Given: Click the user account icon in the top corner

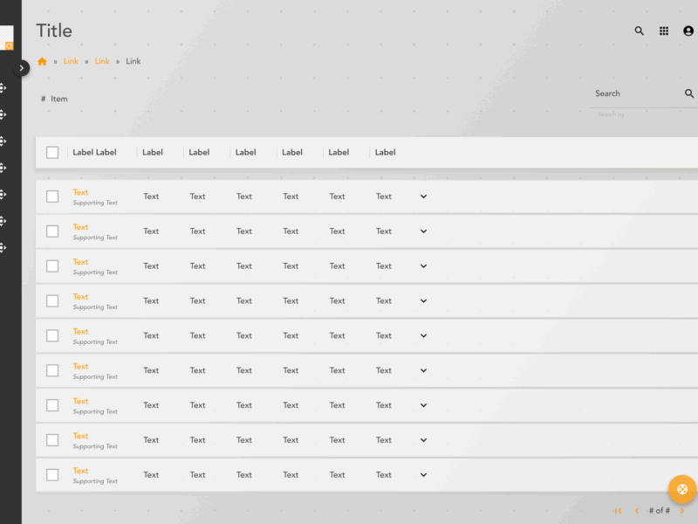Looking at the screenshot, I should pos(688,31).
